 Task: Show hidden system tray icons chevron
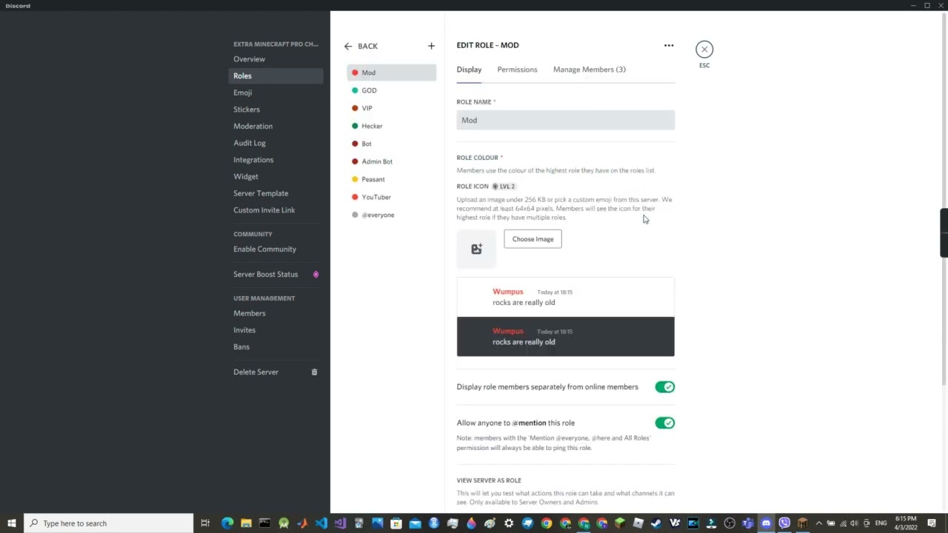click(818, 523)
